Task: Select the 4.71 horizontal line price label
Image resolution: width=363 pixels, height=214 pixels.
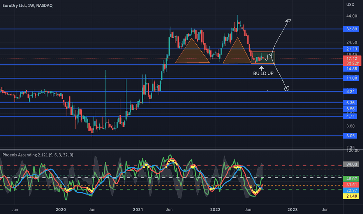Action: pyautogui.click(x=350, y=116)
